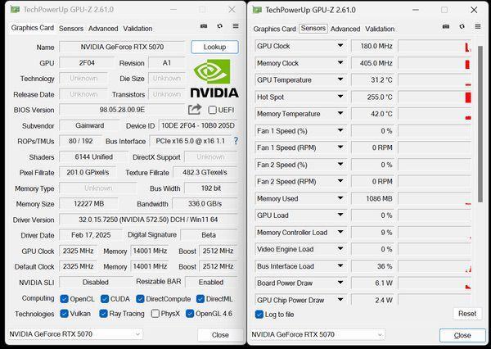
Task: Toggle the PhysX checkbox
Action: click(155, 314)
